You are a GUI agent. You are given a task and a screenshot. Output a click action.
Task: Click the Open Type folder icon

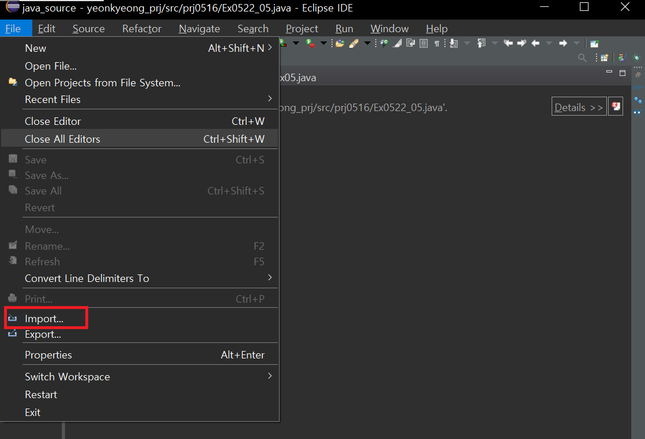(340, 43)
